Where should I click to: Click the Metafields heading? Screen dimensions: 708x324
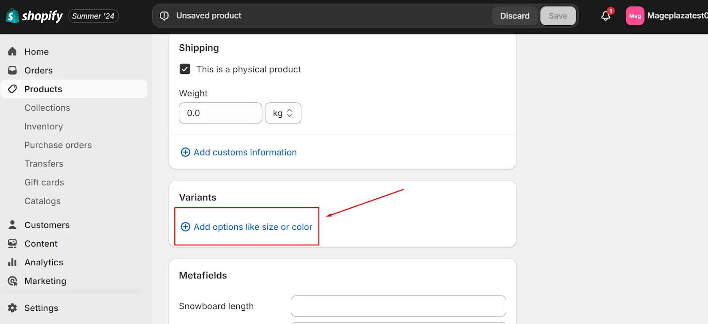[x=203, y=275]
